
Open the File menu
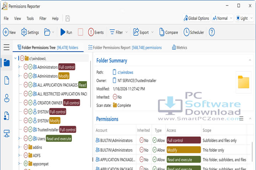pos(6,18)
